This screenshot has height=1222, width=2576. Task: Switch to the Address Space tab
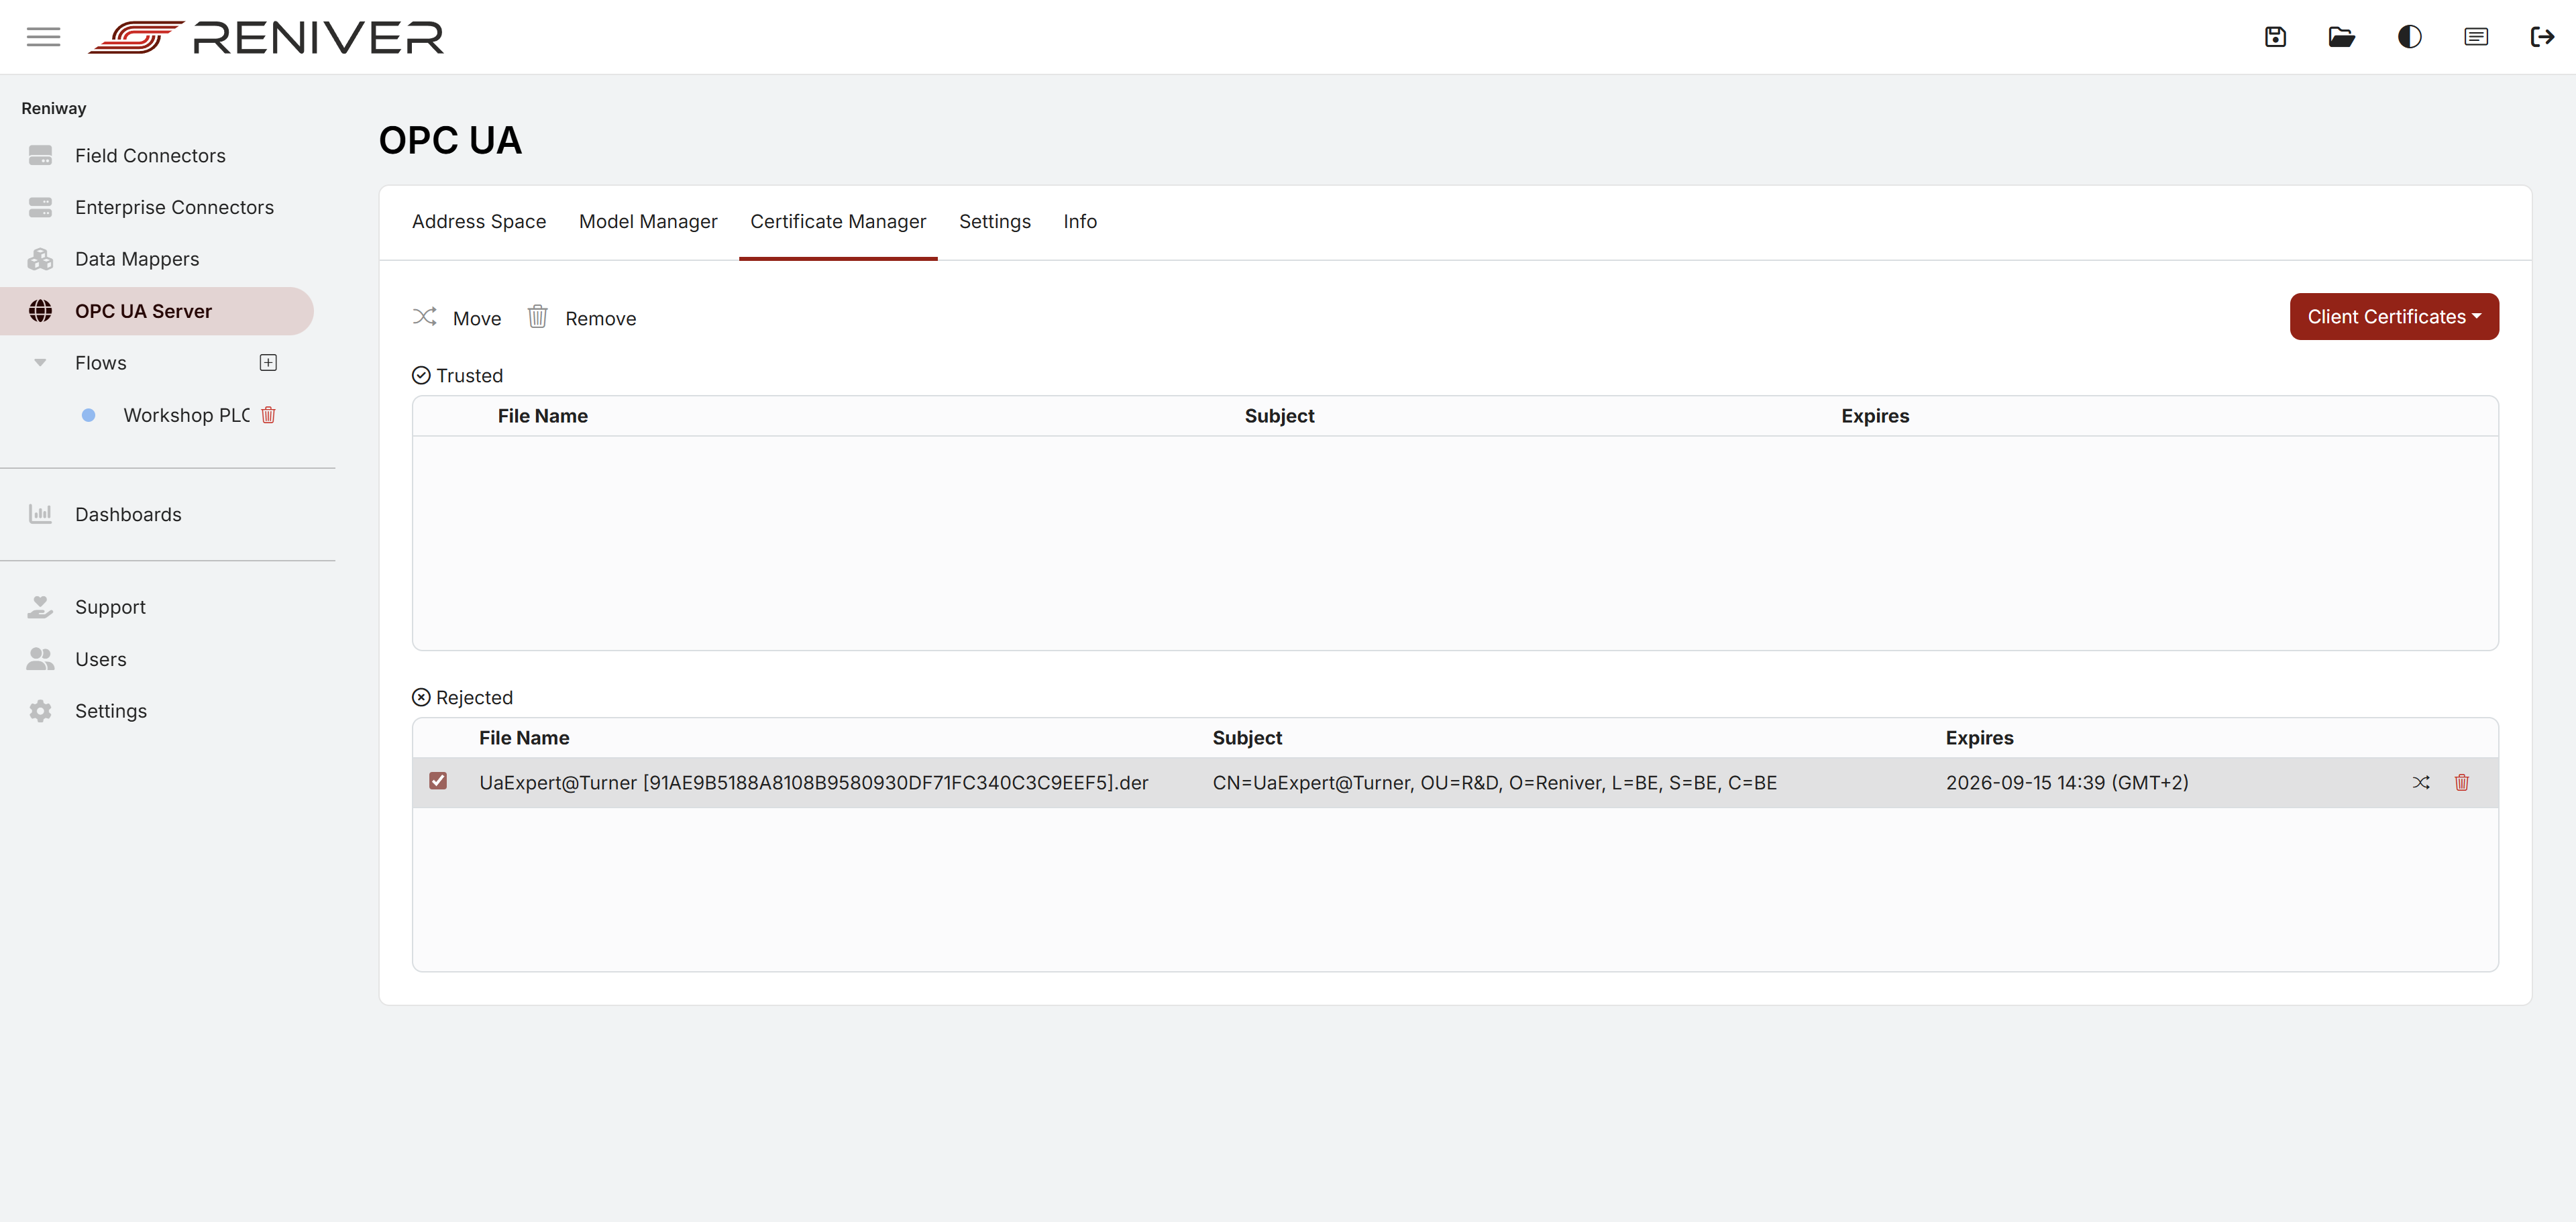click(479, 221)
